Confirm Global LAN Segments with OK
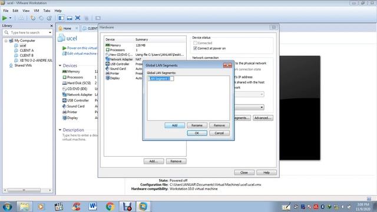The width and height of the screenshot is (377, 212). pos(197,133)
